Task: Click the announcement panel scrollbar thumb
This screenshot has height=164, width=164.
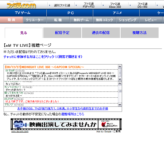Action: (120, 73)
